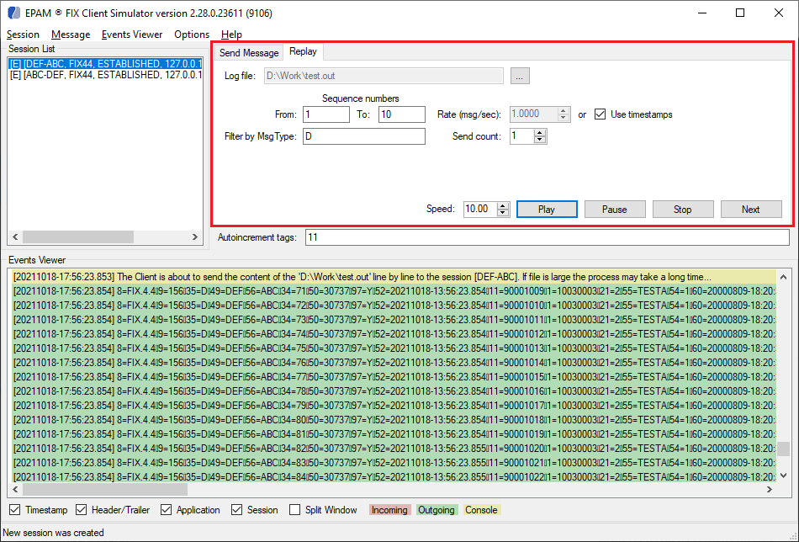This screenshot has height=542, width=799.
Task: Toggle the Use timestamps checkbox
Action: (601, 114)
